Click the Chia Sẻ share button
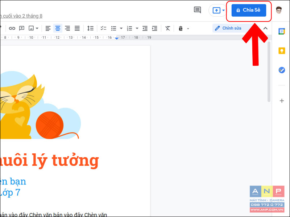The image size is (290, 217). [249, 10]
